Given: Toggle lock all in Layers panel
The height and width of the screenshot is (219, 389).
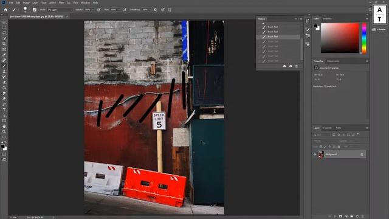Looking at the screenshot, I should (x=339, y=147).
